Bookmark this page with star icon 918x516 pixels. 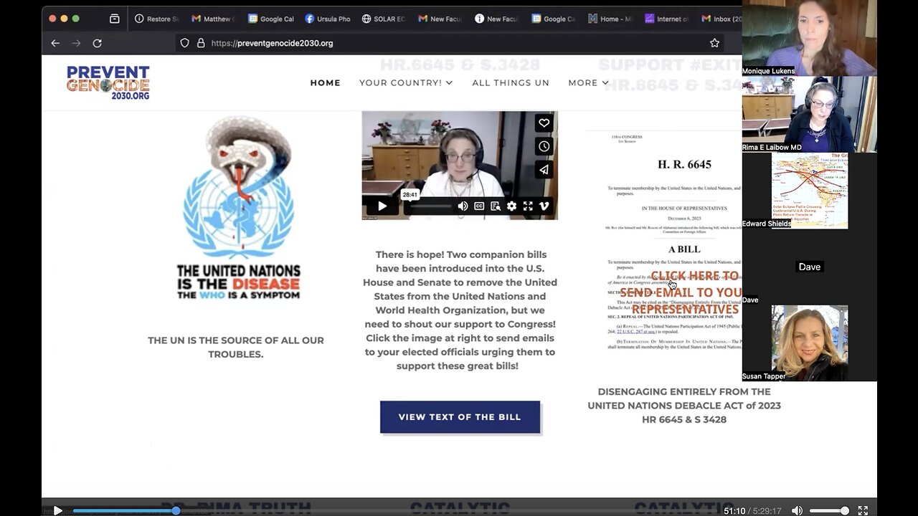(714, 43)
